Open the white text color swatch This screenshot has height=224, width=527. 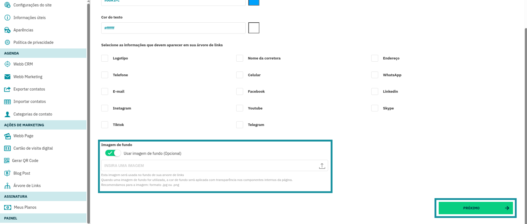(x=254, y=28)
